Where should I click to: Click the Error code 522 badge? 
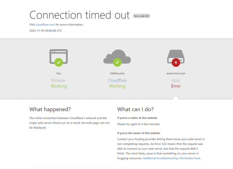(x=141, y=16)
